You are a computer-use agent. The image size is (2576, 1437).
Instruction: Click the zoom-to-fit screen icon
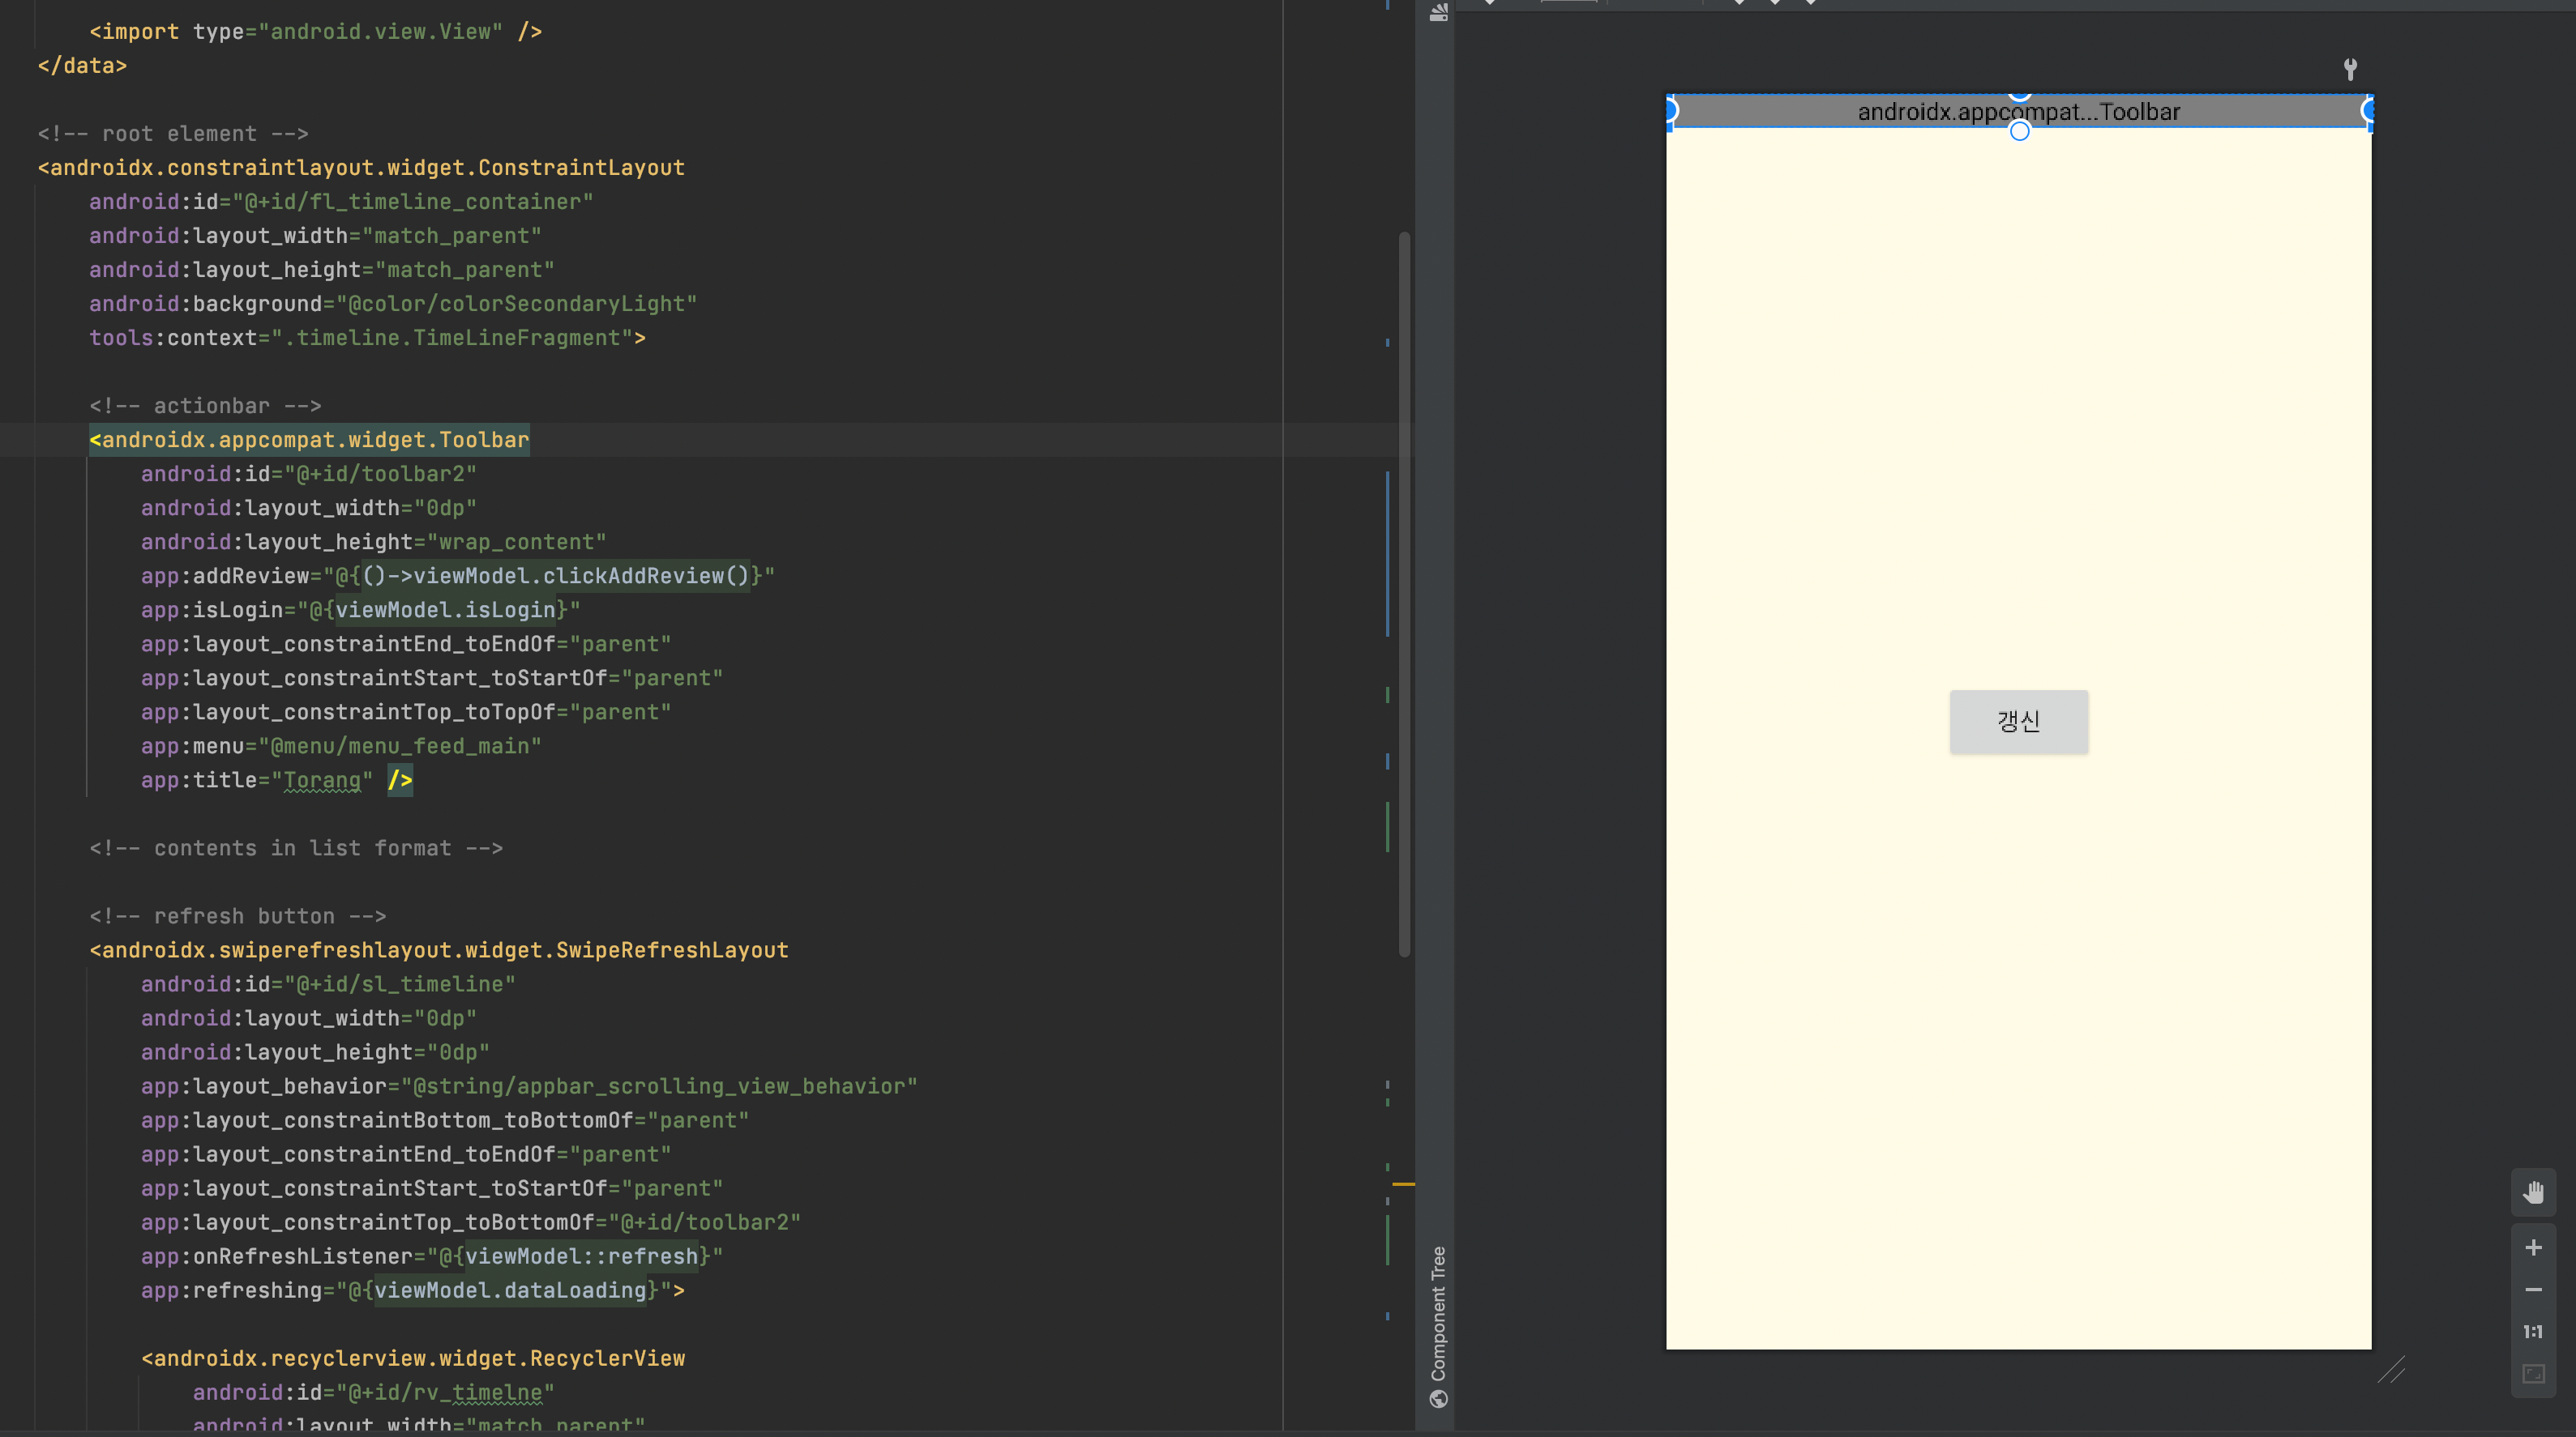[x=2532, y=1374]
